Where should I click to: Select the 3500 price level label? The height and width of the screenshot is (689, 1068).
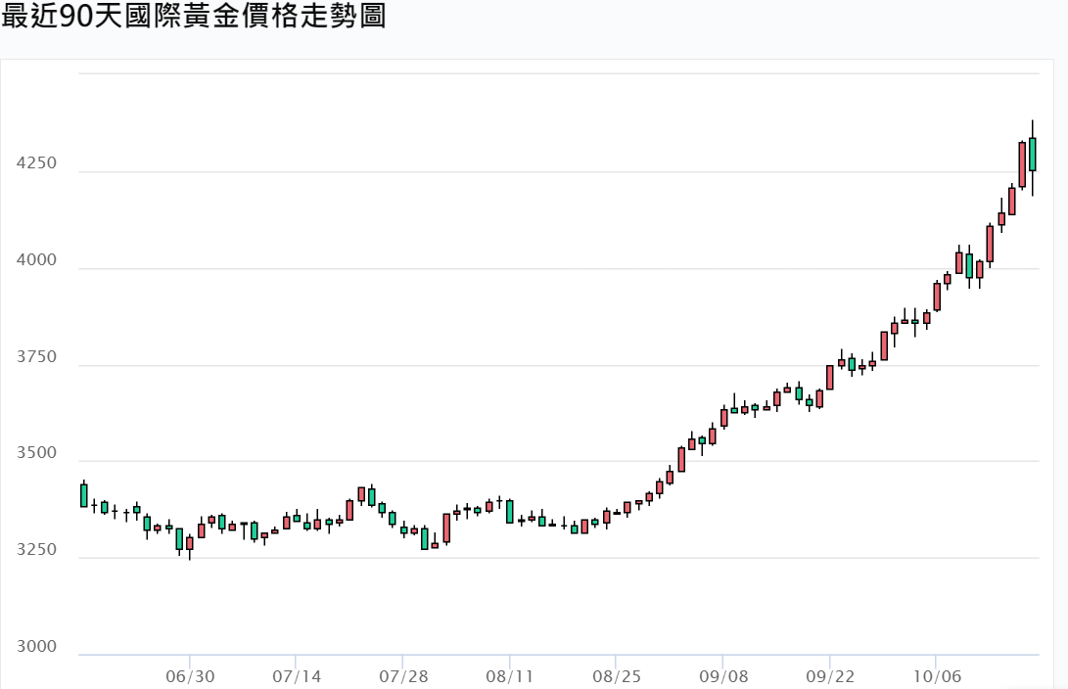pos(37,454)
